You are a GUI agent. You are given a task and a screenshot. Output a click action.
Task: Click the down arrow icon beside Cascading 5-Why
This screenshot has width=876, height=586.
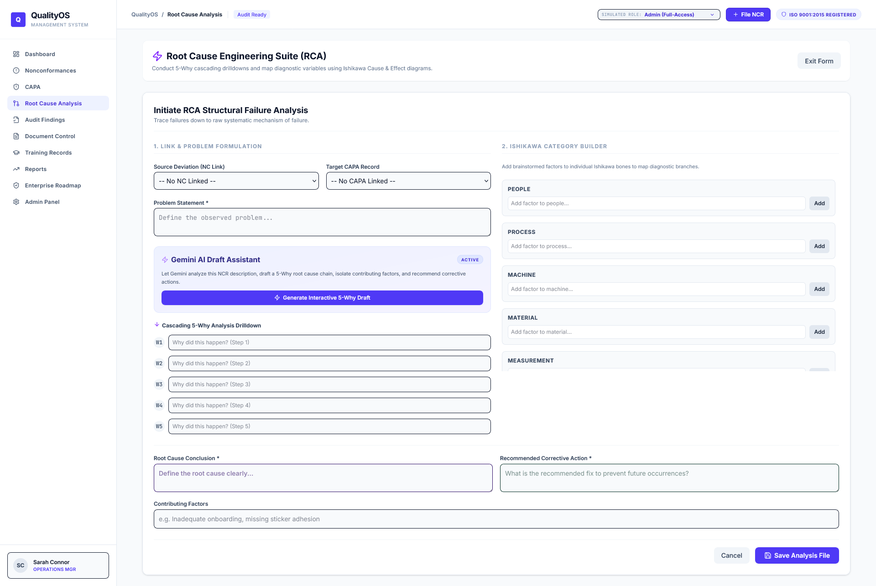click(157, 325)
